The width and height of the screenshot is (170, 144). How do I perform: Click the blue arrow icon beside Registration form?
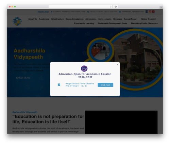59,85
